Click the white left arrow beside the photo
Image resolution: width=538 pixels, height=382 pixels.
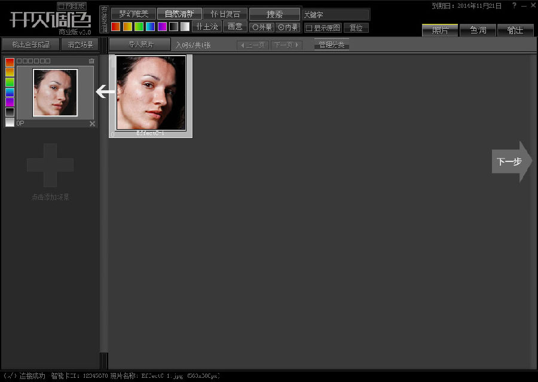tap(105, 91)
